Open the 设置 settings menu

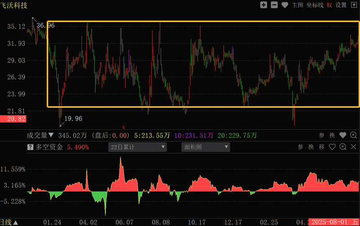pyautogui.click(x=341, y=5)
